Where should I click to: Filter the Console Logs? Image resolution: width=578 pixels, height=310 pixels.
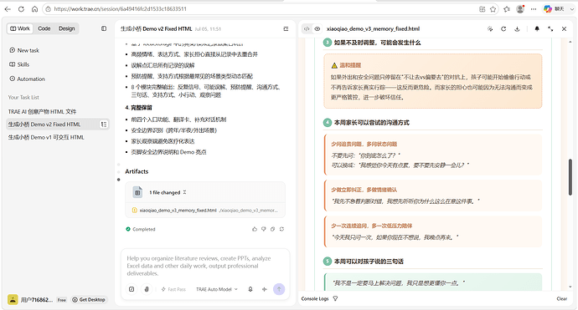pos(335,298)
